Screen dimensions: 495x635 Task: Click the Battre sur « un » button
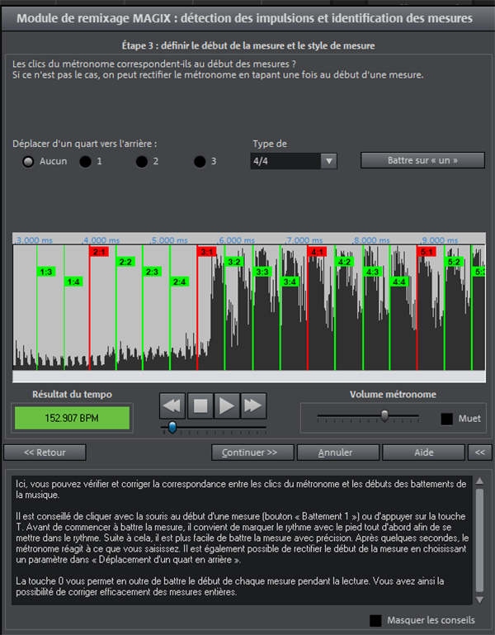click(x=422, y=160)
